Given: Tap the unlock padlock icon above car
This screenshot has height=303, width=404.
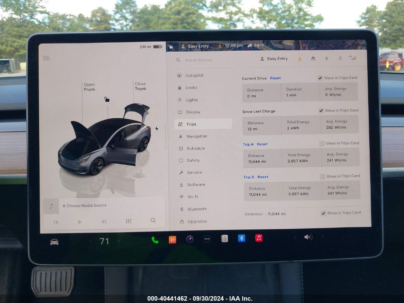Looking at the screenshot, I should (x=107, y=100).
